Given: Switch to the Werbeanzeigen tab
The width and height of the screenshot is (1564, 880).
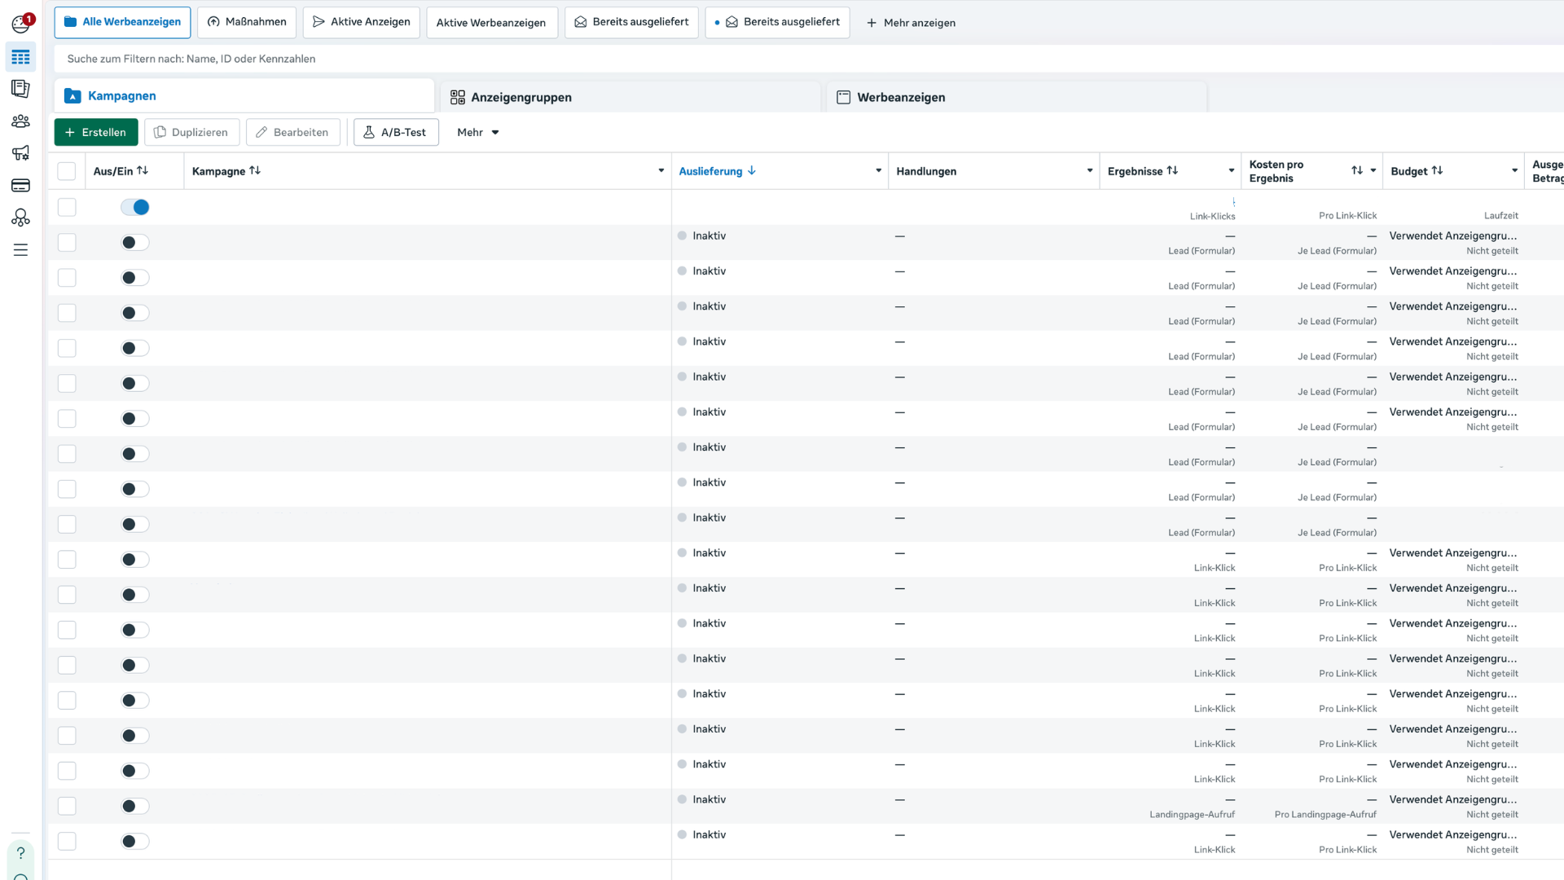Looking at the screenshot, I should (1017, 97).
